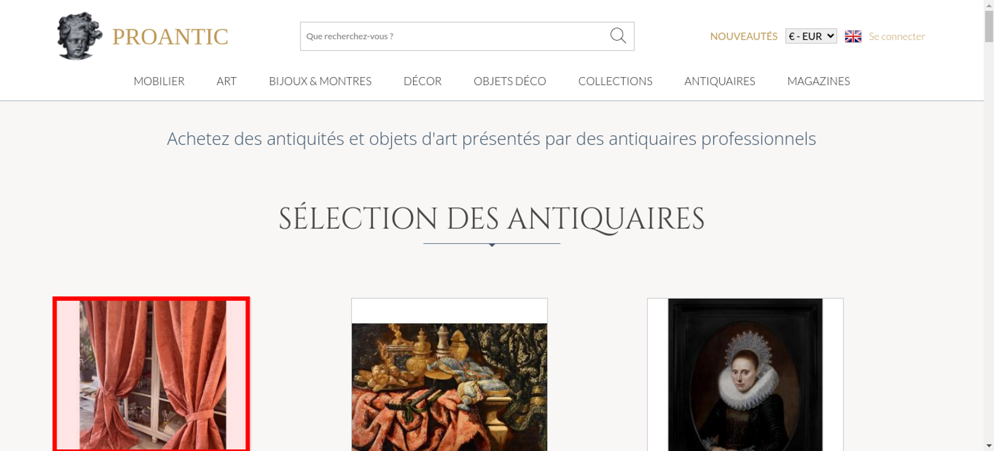The height and width of the screenshot is (451, 994).
Task: Open the orange curtains item thumbnail
Action: point(151,375)
